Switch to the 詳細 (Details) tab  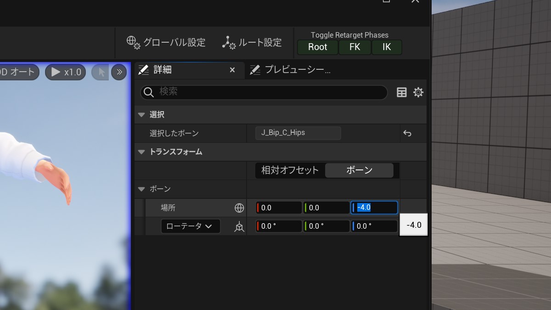(x=162, y=70)
